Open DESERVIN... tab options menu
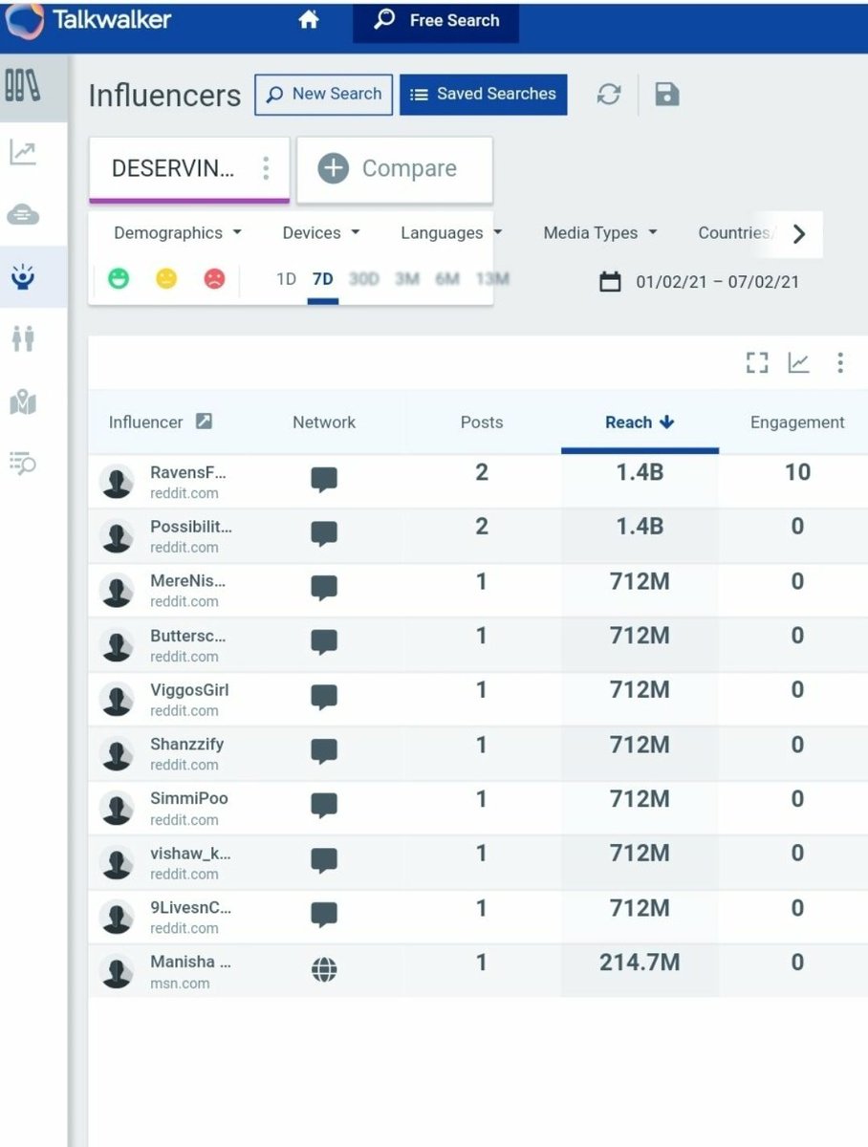This screenshot has width=868, height=1147. (266, 169)
